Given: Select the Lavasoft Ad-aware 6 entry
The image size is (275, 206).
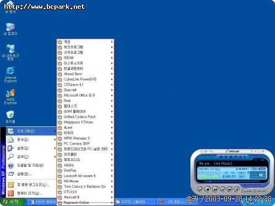Looking at the screenshot, I should (85, 176).
